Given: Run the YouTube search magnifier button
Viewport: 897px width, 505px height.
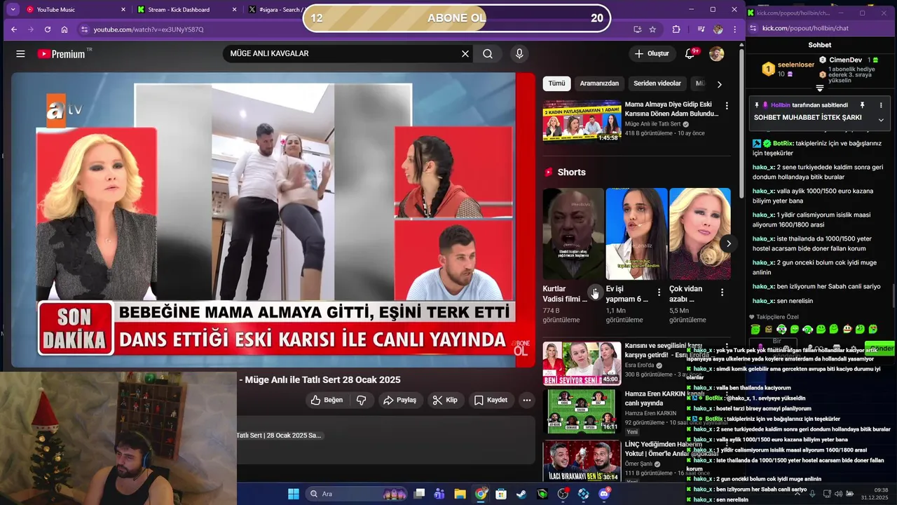Looking at the screenshot, I should tap(488, 54).
